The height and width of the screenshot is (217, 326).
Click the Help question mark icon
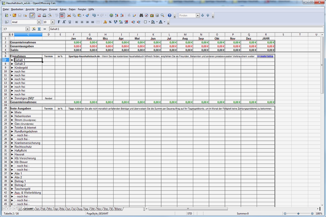170,15
